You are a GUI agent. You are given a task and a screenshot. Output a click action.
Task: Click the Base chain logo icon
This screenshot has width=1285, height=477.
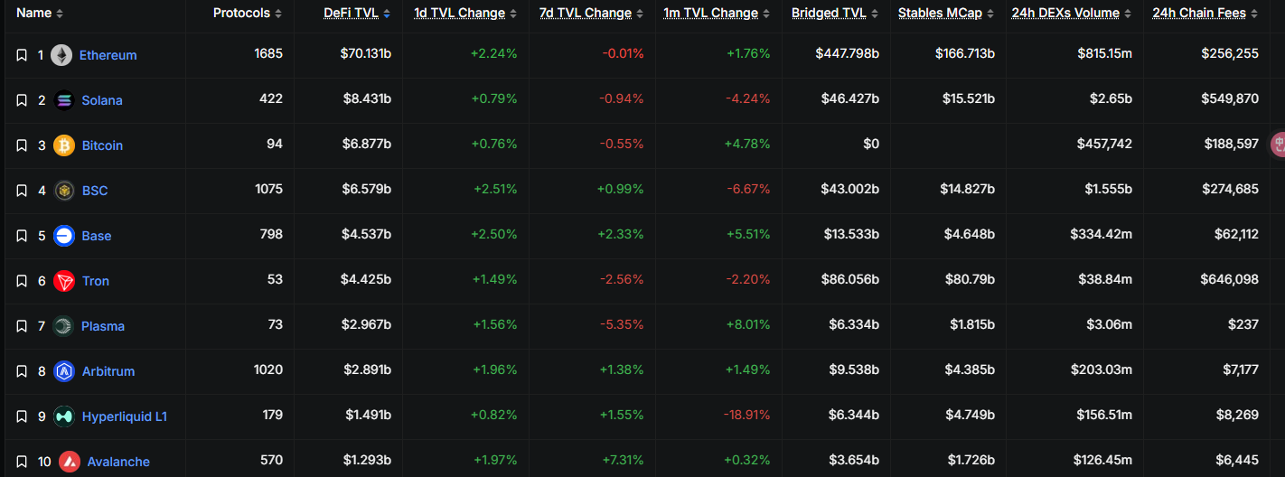click(x=64, y=236)
